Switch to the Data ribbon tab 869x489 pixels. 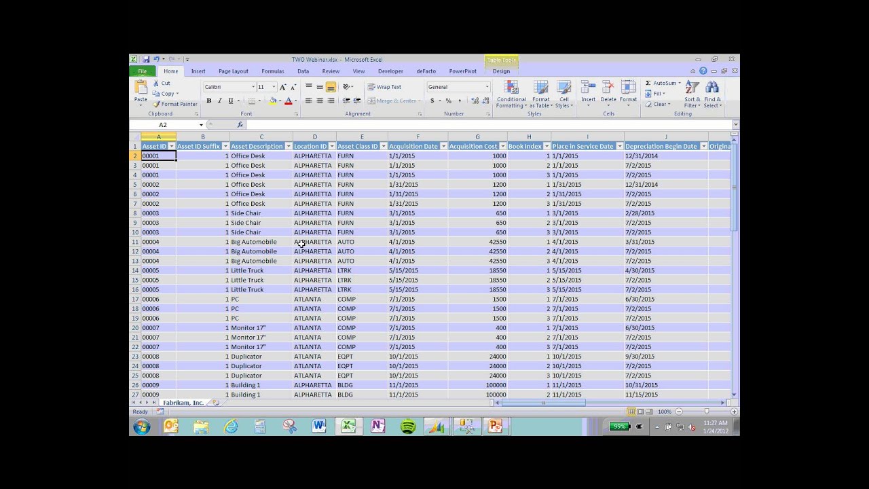point(303,71)
